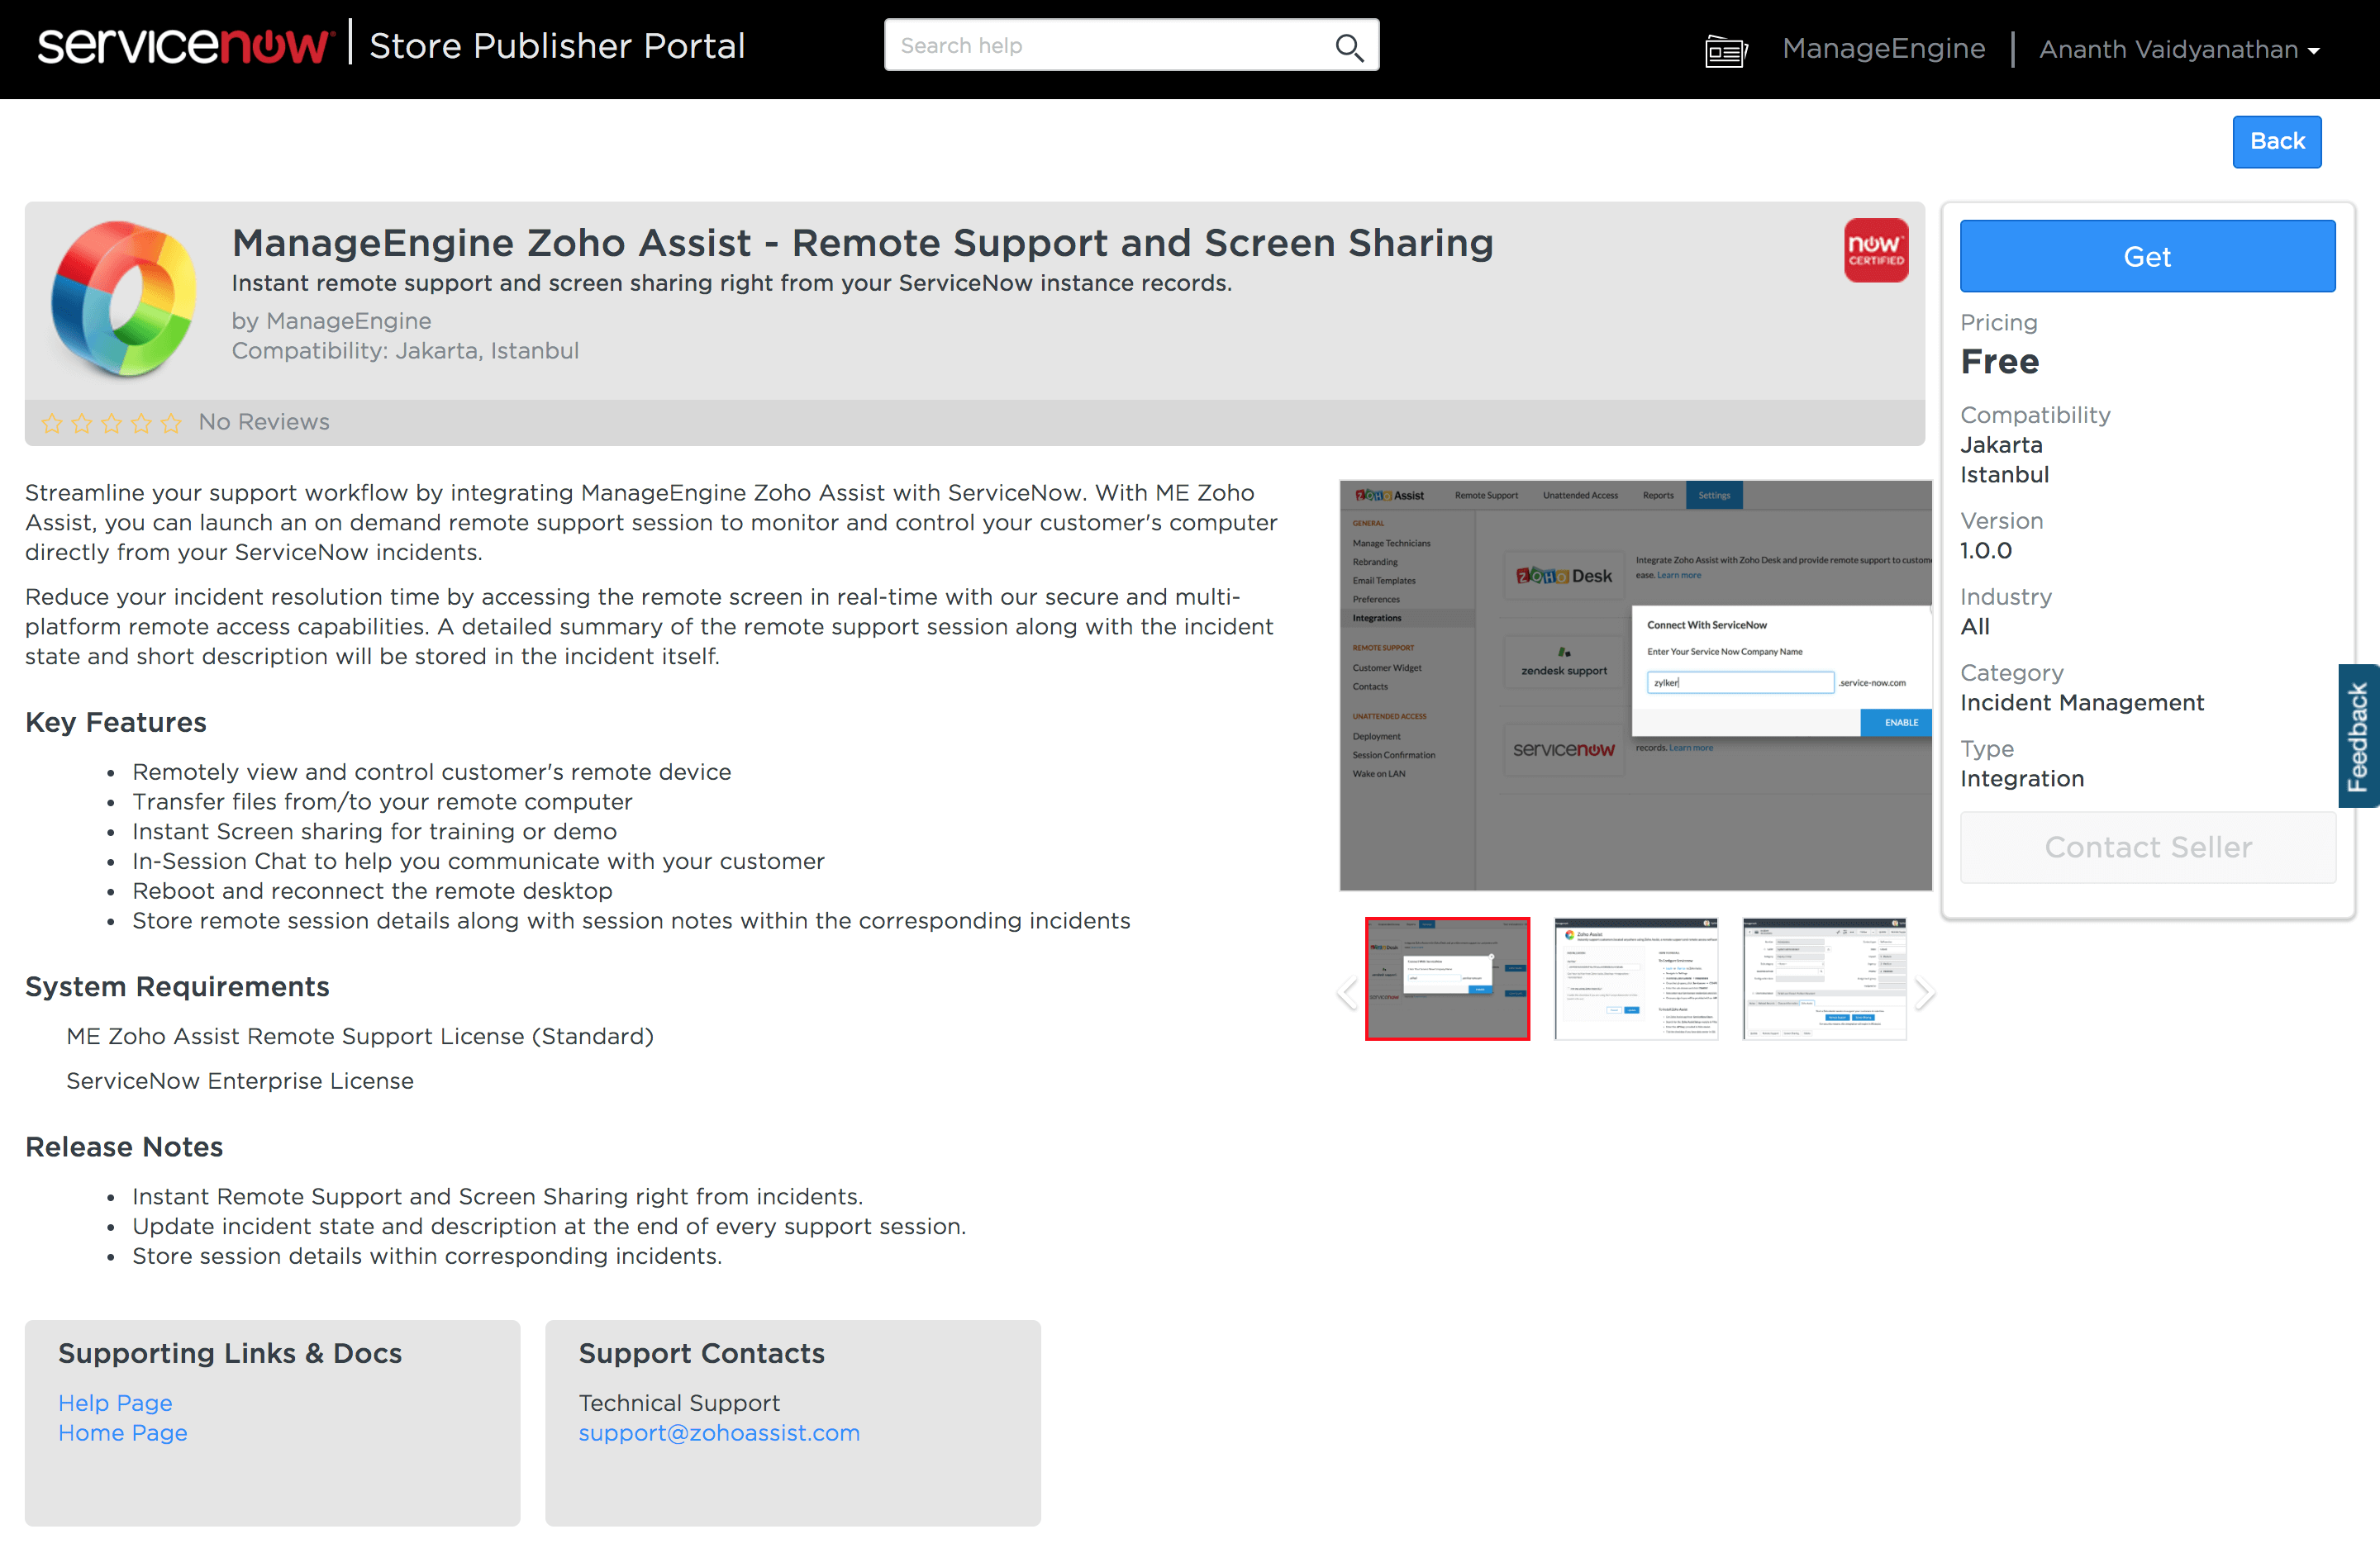Click the Contact Seller button
2380x1553 pixels.
pos(2147,848)
